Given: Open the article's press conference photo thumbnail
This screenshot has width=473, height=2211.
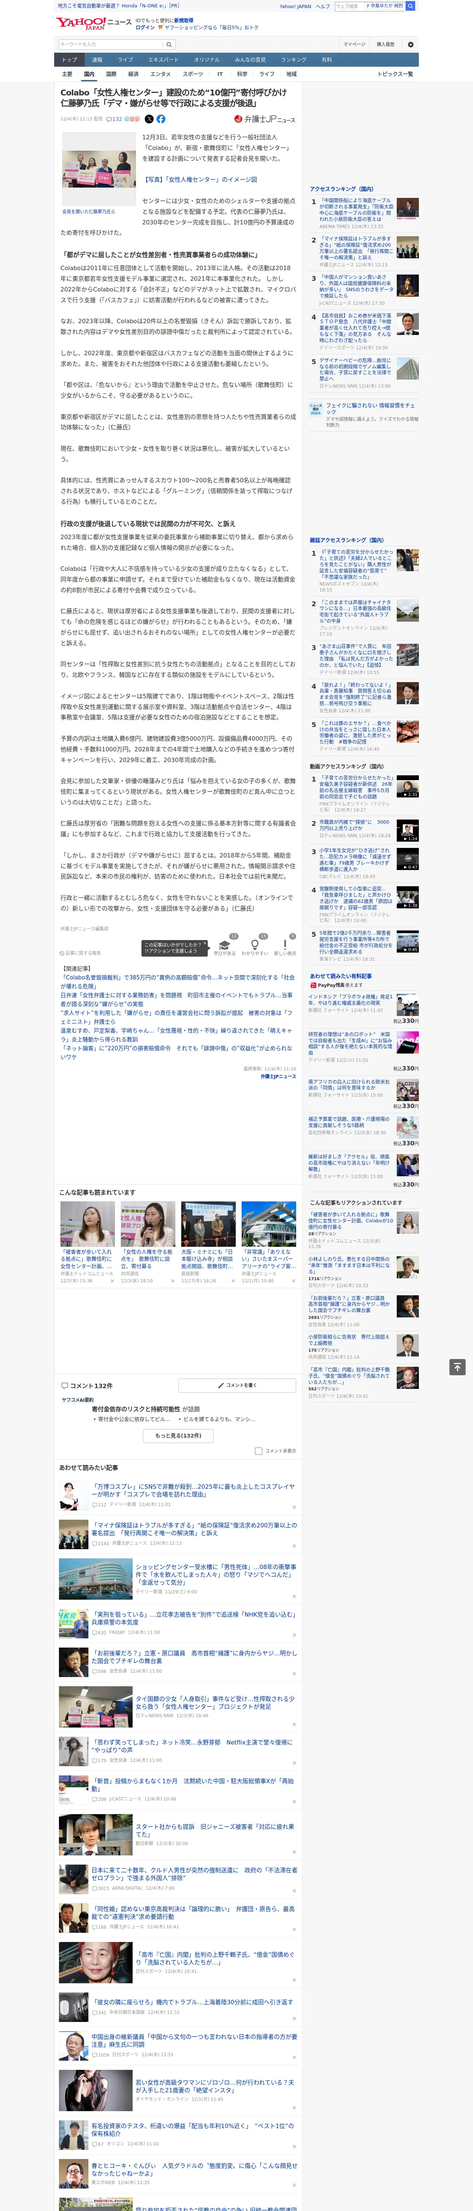Looking at the screenshot, I should (99, 169).
